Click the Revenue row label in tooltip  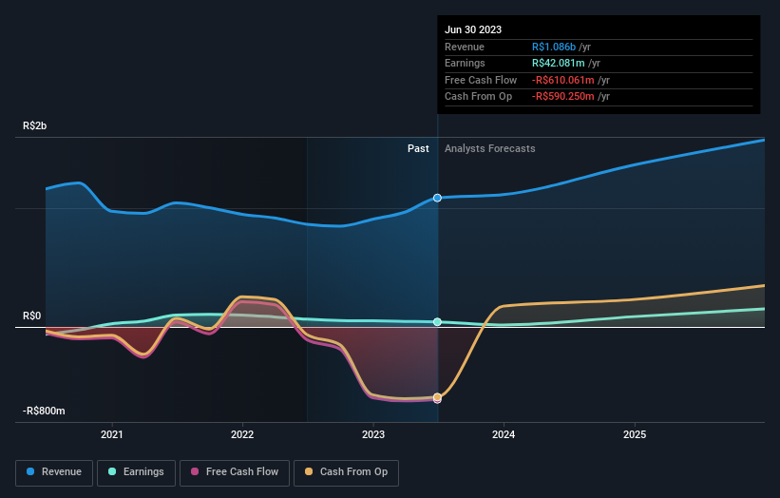click(x=465, y=47)
